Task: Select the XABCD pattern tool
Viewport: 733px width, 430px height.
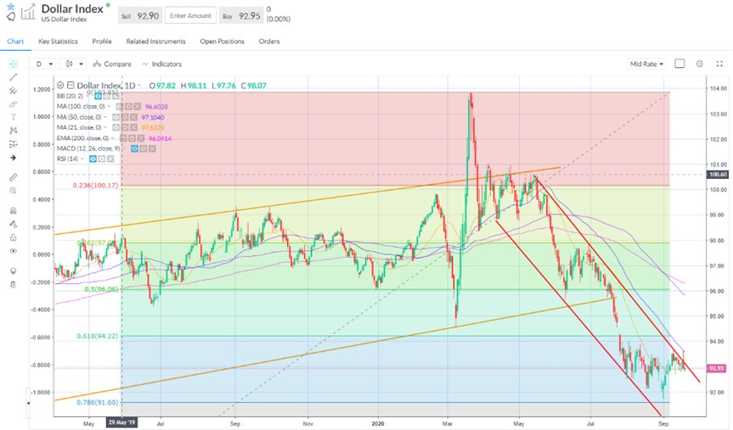Action: coord(13,131)
